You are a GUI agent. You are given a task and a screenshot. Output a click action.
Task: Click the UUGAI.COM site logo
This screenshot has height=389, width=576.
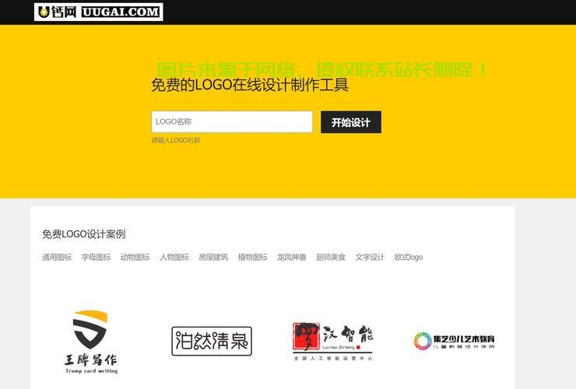pos(99,12)
